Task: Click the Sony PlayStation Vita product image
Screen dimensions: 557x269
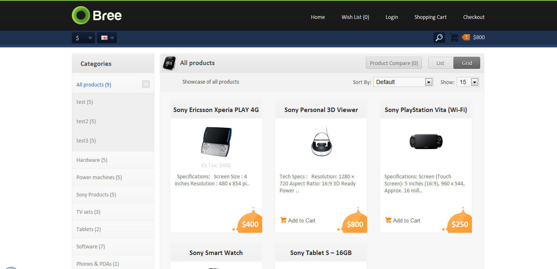Action: click(426, 141)
